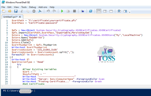Collapse the try block at line 20

click(10, 67)
